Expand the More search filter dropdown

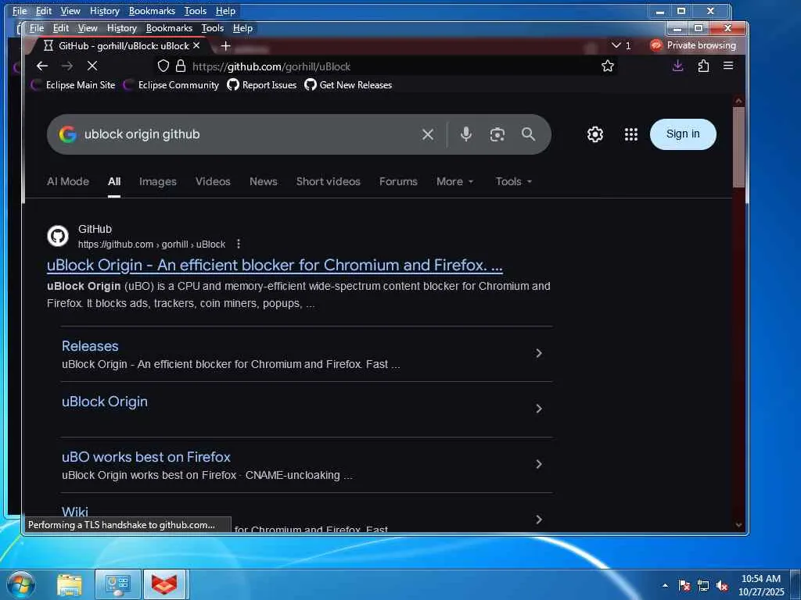coord(454,181)
